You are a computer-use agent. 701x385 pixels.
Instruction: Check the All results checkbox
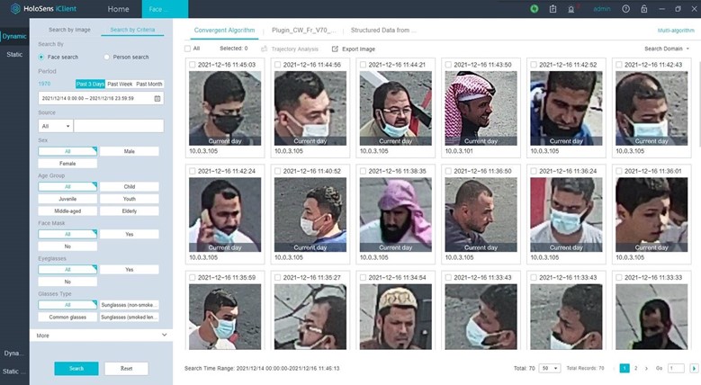click(x=188, y=49)
